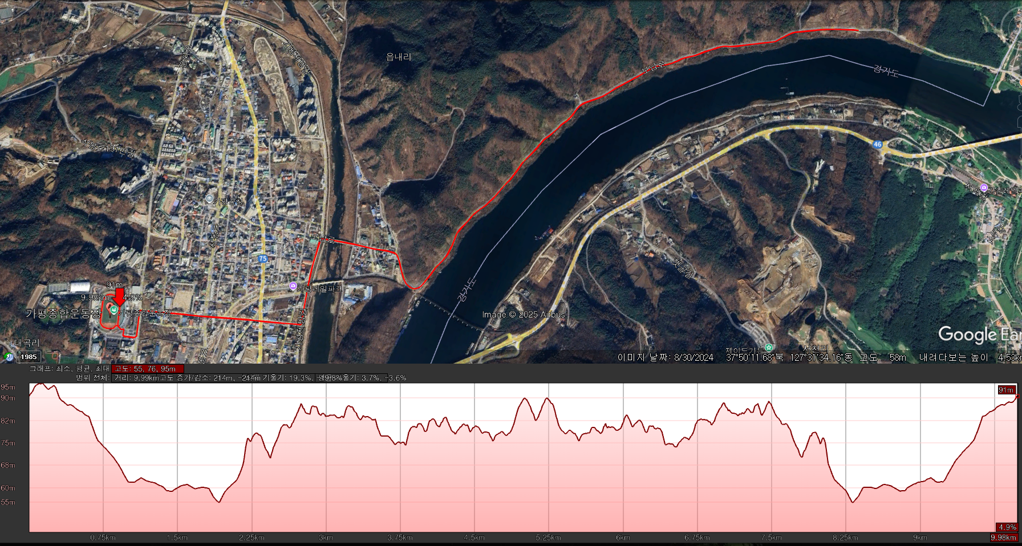Click the 그래프: 최소, 평균, 최대 label
The height and width of the screenshot is (546, 1022).
click(x=70, y=369)
